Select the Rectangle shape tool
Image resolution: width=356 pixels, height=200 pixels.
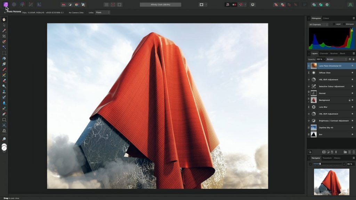(x=4, y=119)
